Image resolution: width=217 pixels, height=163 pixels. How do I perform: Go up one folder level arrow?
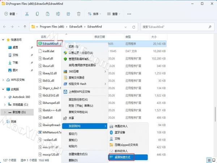click(25, 26)
